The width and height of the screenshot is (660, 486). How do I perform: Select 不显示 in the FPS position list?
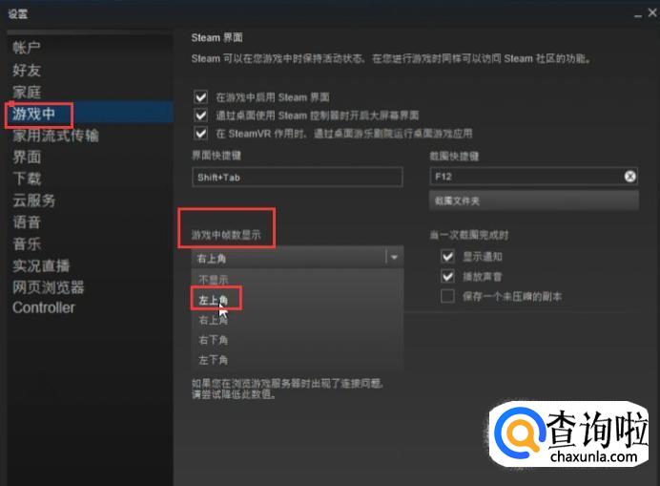(213, 280)
